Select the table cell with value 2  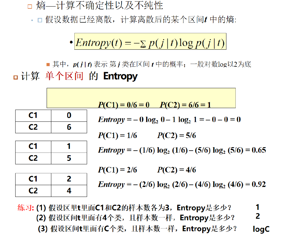pos(69,179)
